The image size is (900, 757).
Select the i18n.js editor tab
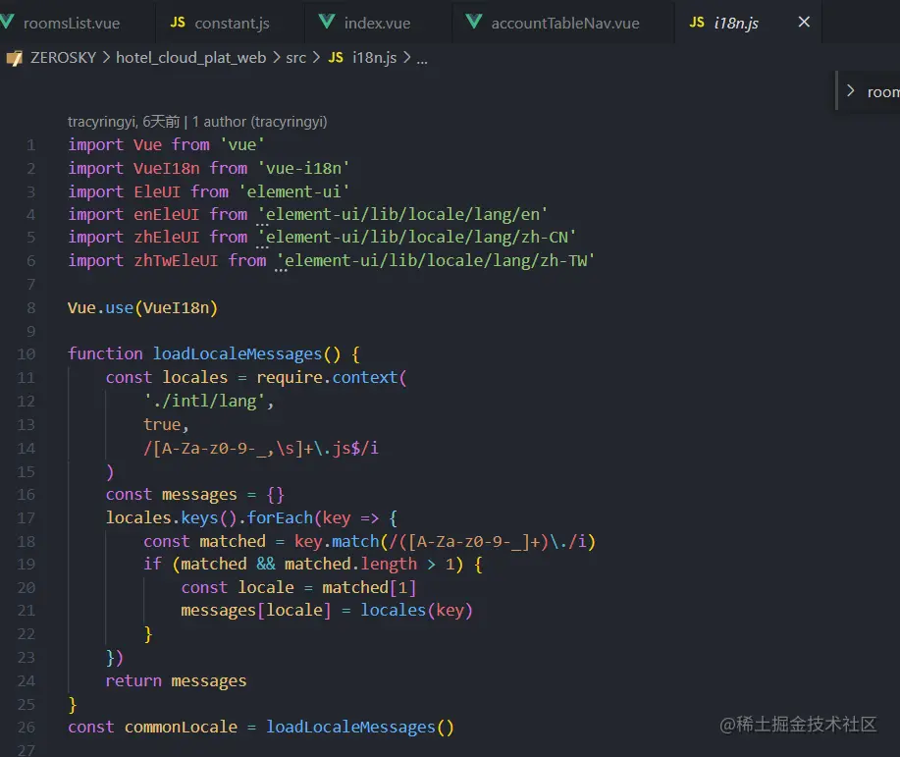tap(736, 23)
